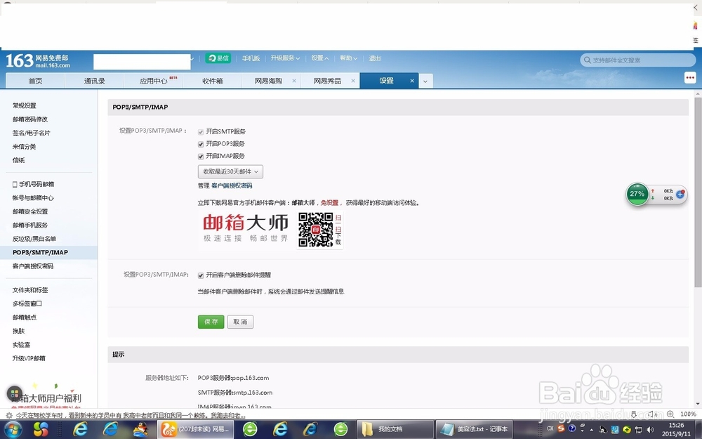The image size is (702, 439).
Task: Click the 27% green speed circle
Action: click(x=637, y=194)
